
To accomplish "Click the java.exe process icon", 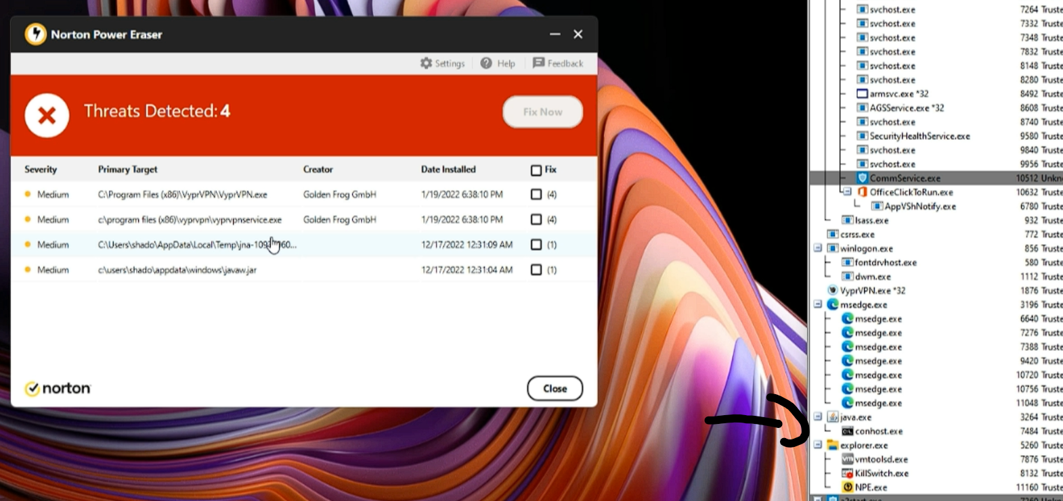I will (x=833, y=417).
